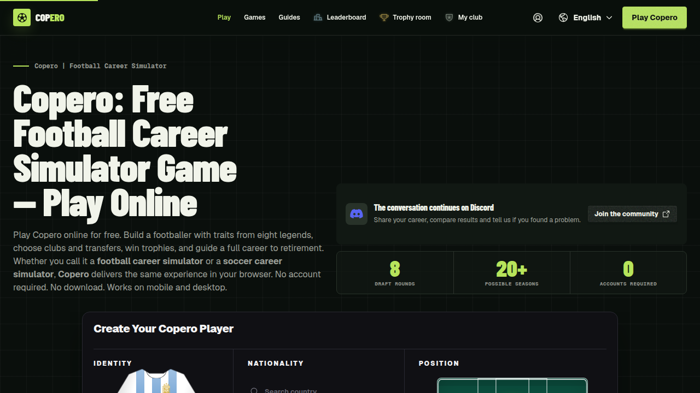Click the '0 Accounts Required' stat
Image resolution: width=700 pixels, height=393 pixels.
628,272
